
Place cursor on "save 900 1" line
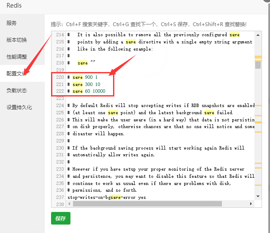[x=83, y=77]
